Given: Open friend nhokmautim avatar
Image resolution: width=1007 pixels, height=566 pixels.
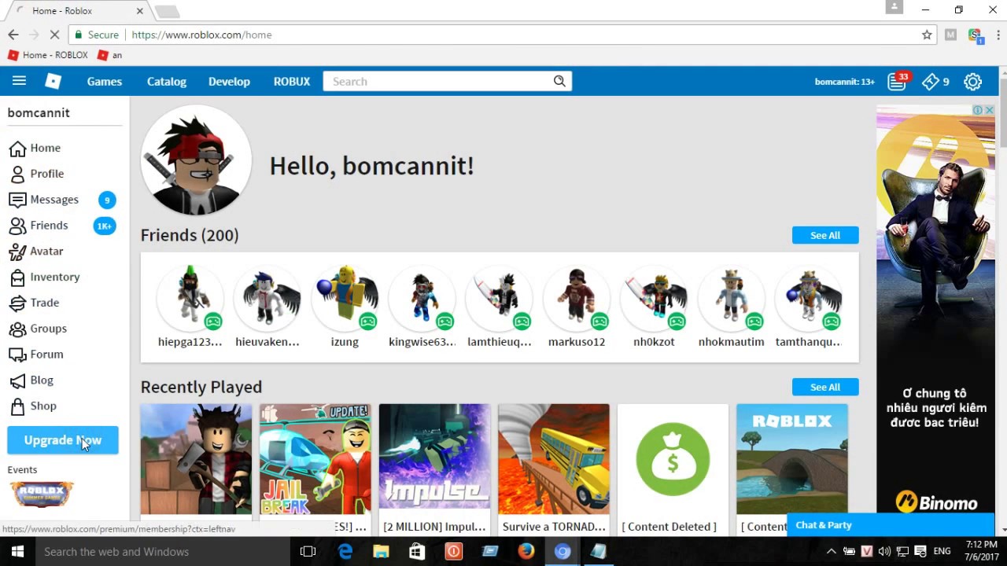Looking at the screenshot, I should pos(732,298).
